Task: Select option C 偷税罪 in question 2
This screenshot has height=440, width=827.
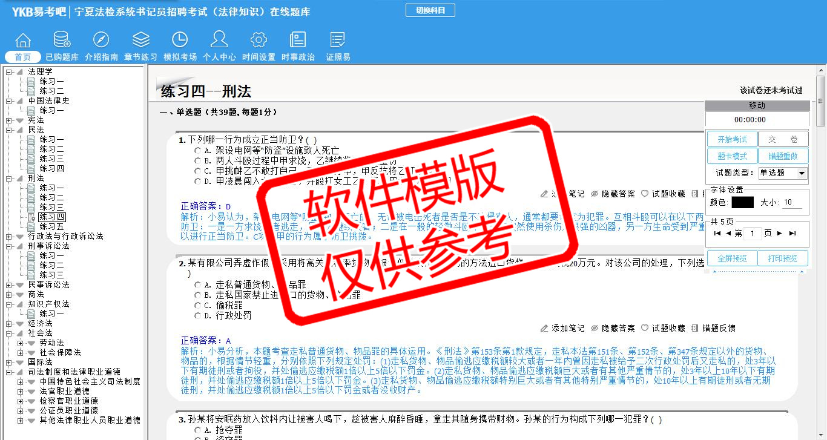Action: [197, 305]
